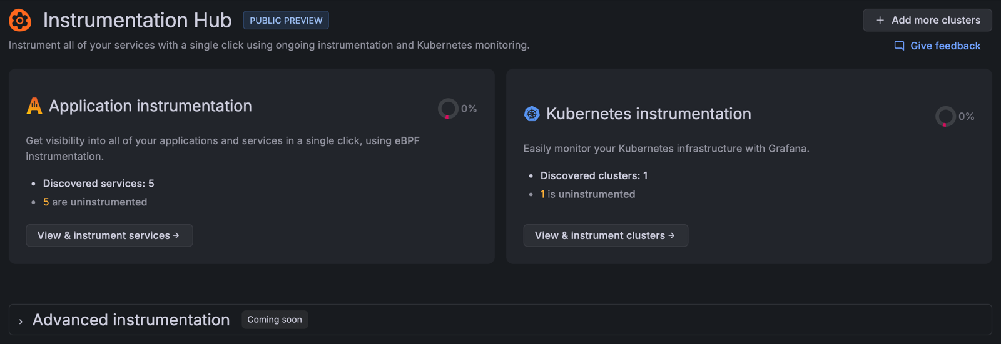Open the Give feedback link
The image size is (1001, 344).
pos(937,46)
